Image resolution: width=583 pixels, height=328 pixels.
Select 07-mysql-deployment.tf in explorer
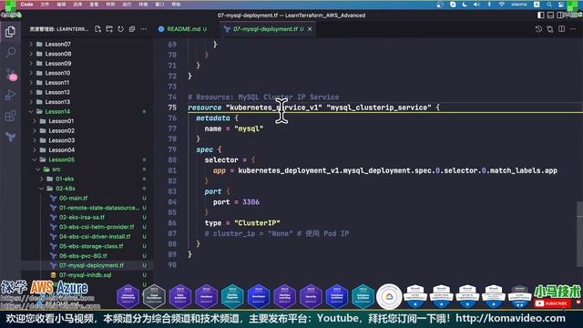coord(91,265)
